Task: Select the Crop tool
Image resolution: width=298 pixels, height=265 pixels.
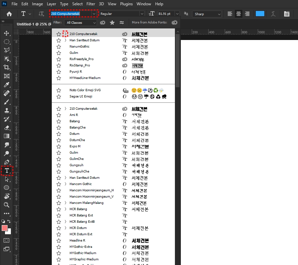Action: click(x=7, y=67)
